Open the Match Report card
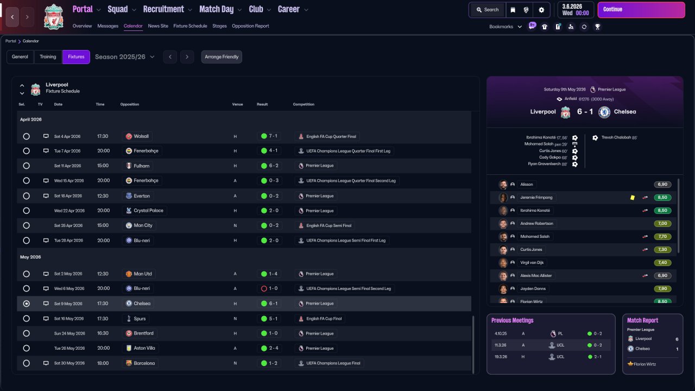Image resolution: width=695 pixels, height=391 pixels. 652,344
